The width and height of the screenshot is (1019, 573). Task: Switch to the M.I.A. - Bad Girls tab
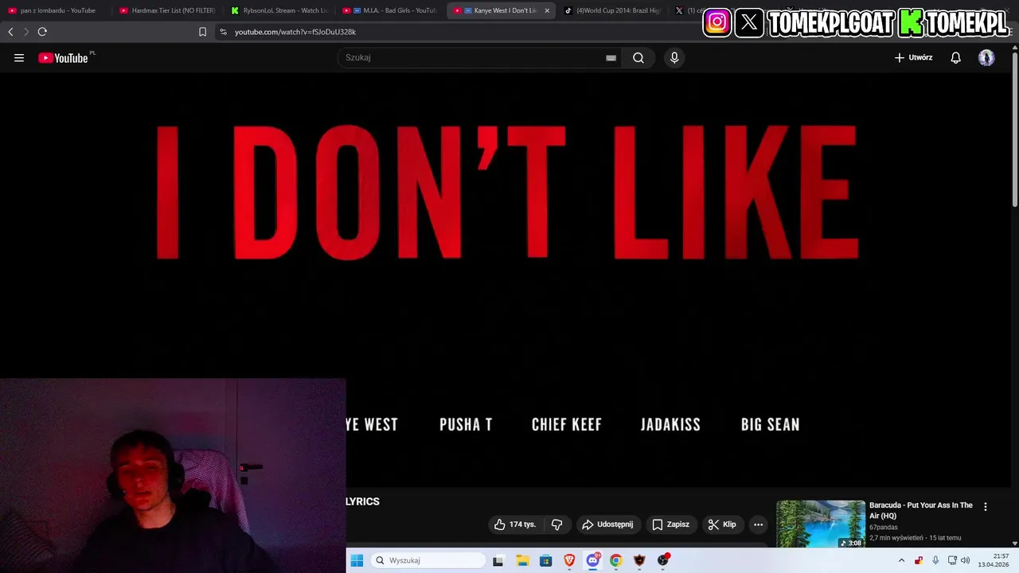click(x=390, y=10)
